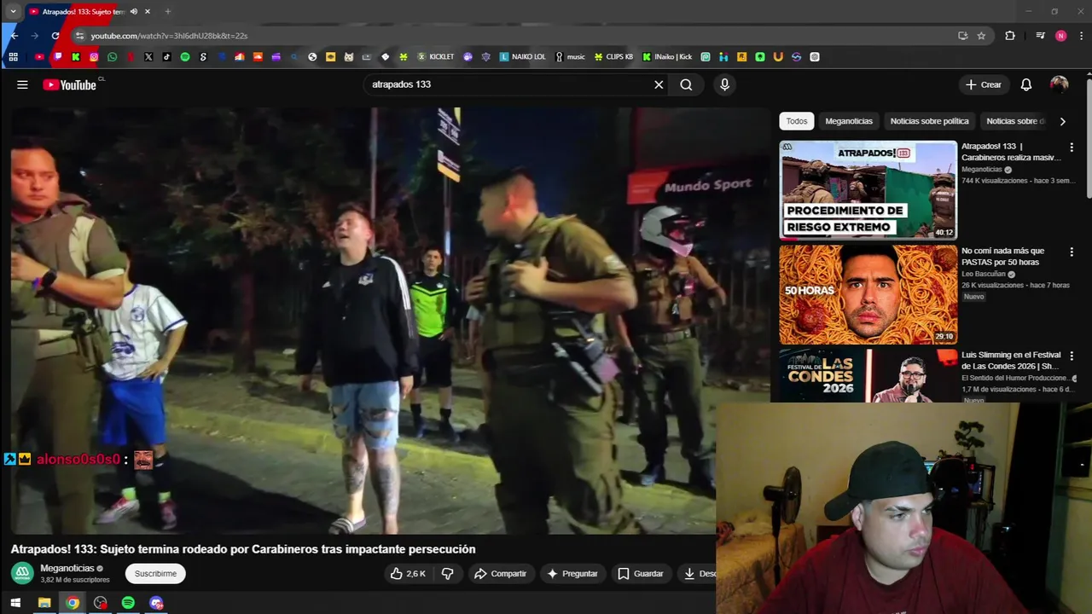Open the bookmarks bar apps grid icon

(x=13, y=57)
